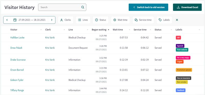Click the back chevron on Switch back to old version
This screenshot has width=205, height=95.
tap(134, 7)
